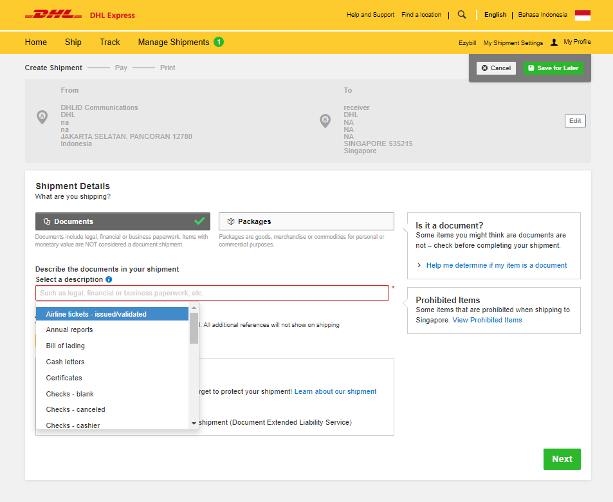This screenshot has height=502, width=613.
Task: Select the Packages shipment type
Action: pyautogui.click(x=306, y=221)
